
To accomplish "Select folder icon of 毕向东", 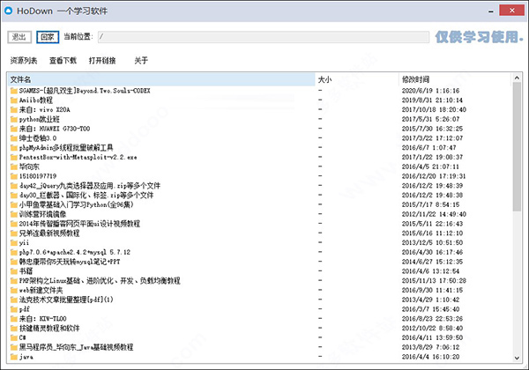I will (x=14, y=166).
